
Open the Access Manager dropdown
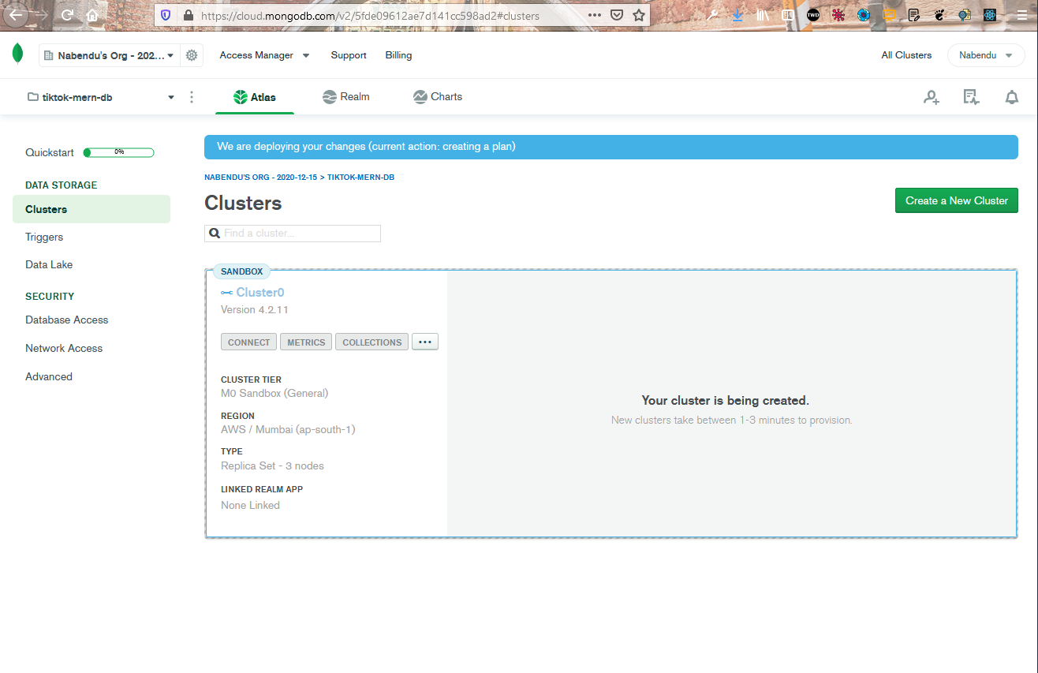point(264,55)
